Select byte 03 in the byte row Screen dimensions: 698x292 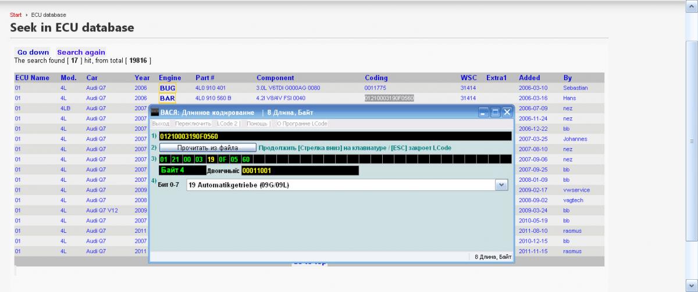click(199, 159)
